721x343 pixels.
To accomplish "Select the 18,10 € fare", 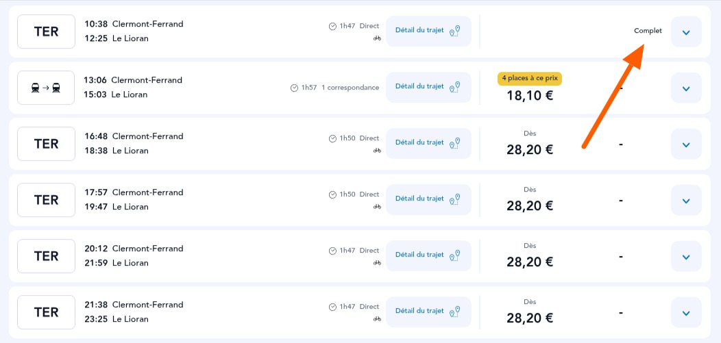I will click(530, 96).
